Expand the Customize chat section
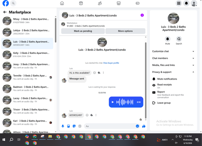202x146 pixels. pyautogui.click(x=173, y=51)
